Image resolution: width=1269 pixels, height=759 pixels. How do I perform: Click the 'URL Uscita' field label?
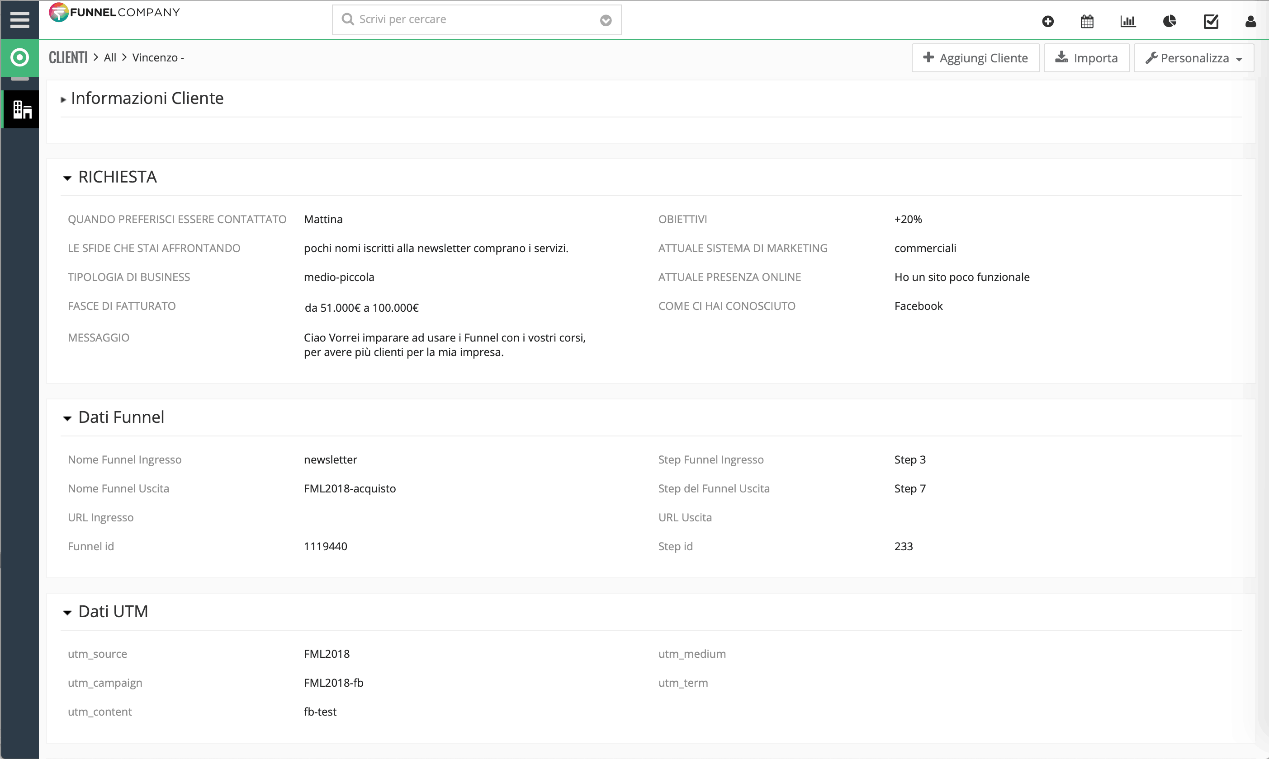685,518
